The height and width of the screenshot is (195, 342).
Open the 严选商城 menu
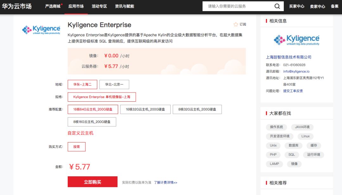point(53,6)
